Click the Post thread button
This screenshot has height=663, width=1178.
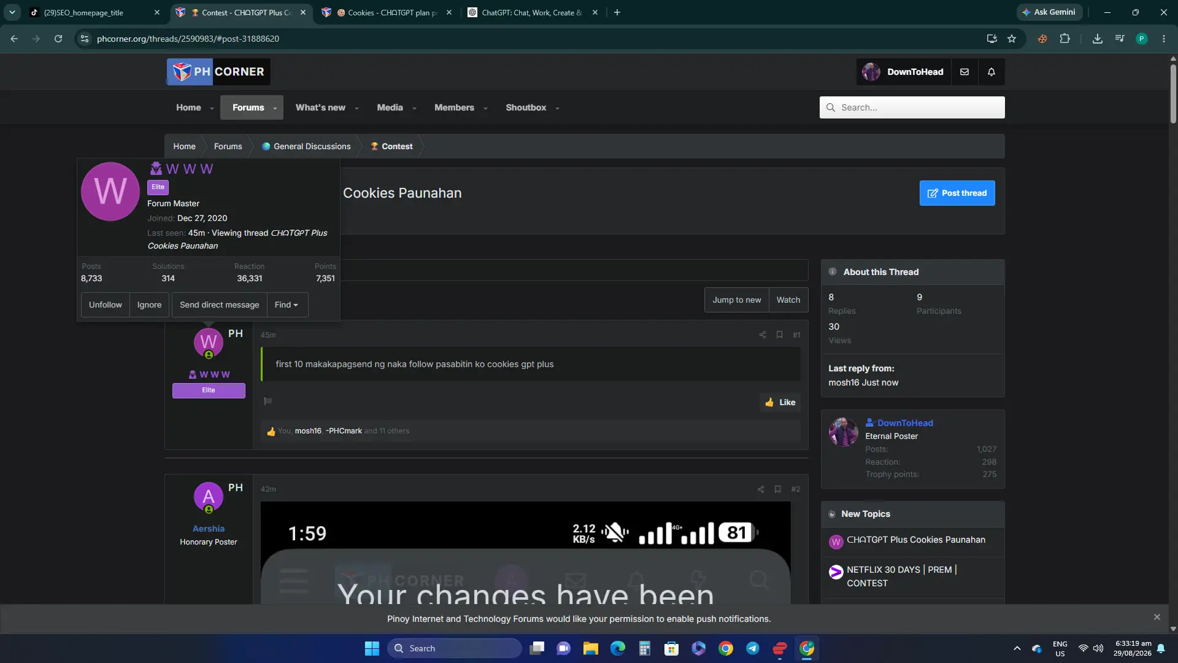pyautogui.click(x=957, y=193)
